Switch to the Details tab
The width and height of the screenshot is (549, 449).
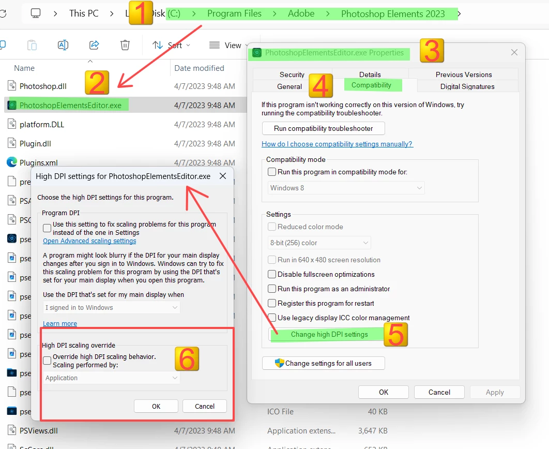370,74
